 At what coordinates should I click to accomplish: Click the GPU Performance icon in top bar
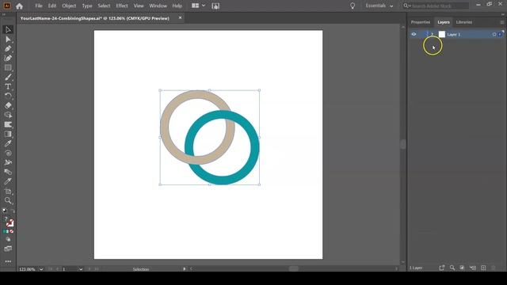(x=215, y=6)
